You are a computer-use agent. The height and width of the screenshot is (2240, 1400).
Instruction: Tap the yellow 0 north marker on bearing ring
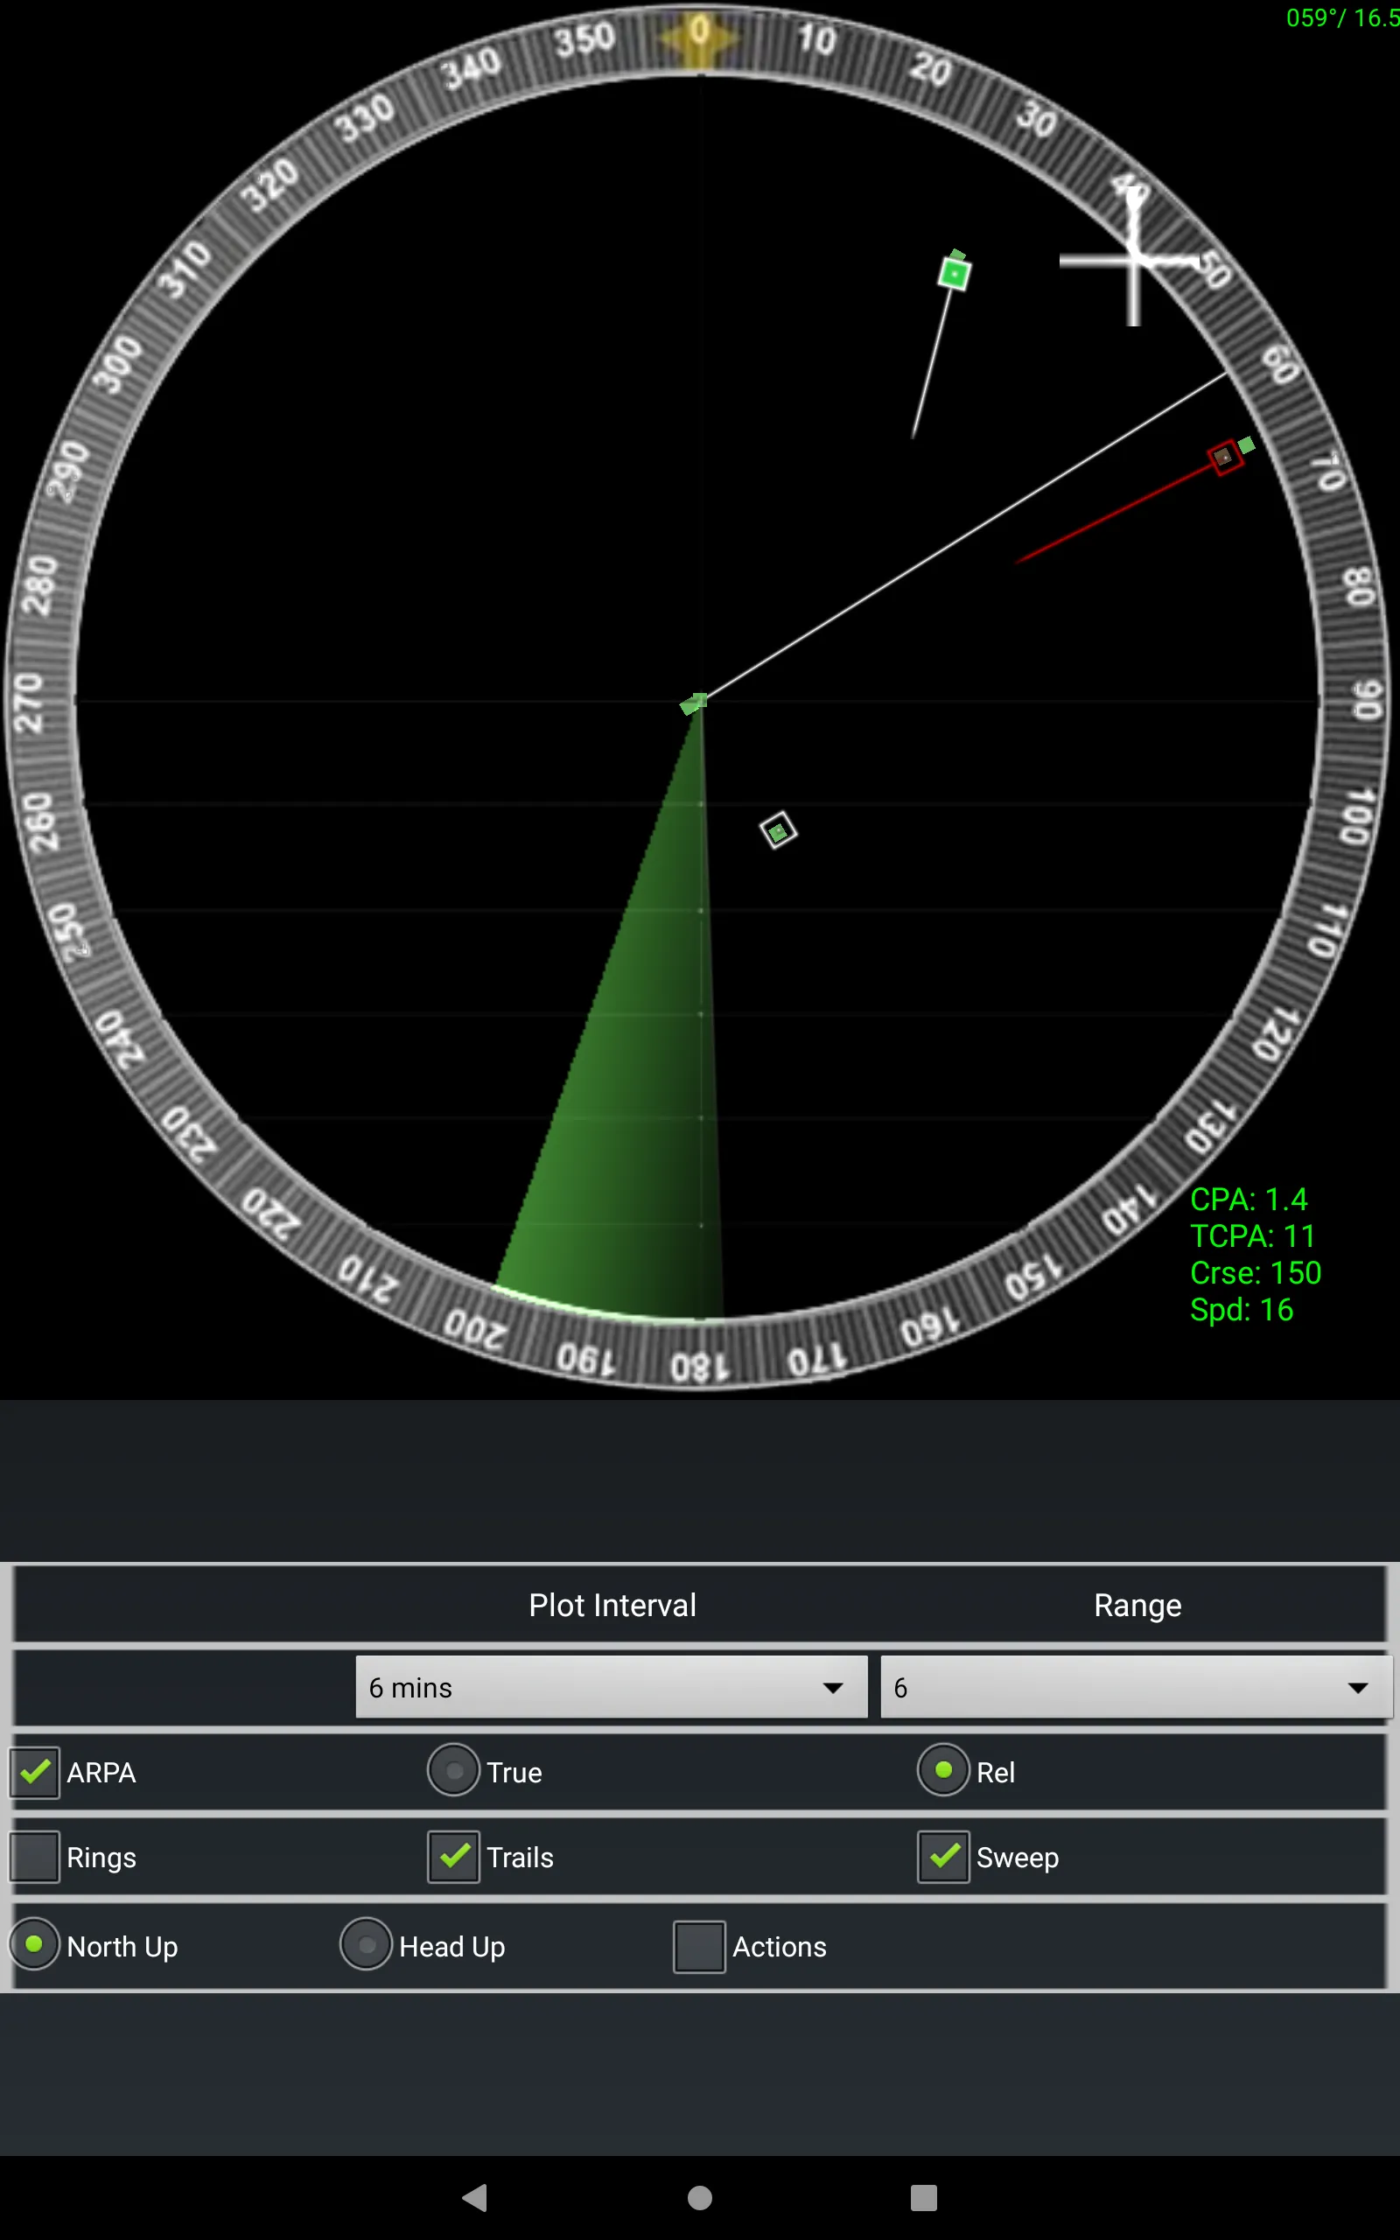click(699, 37)
